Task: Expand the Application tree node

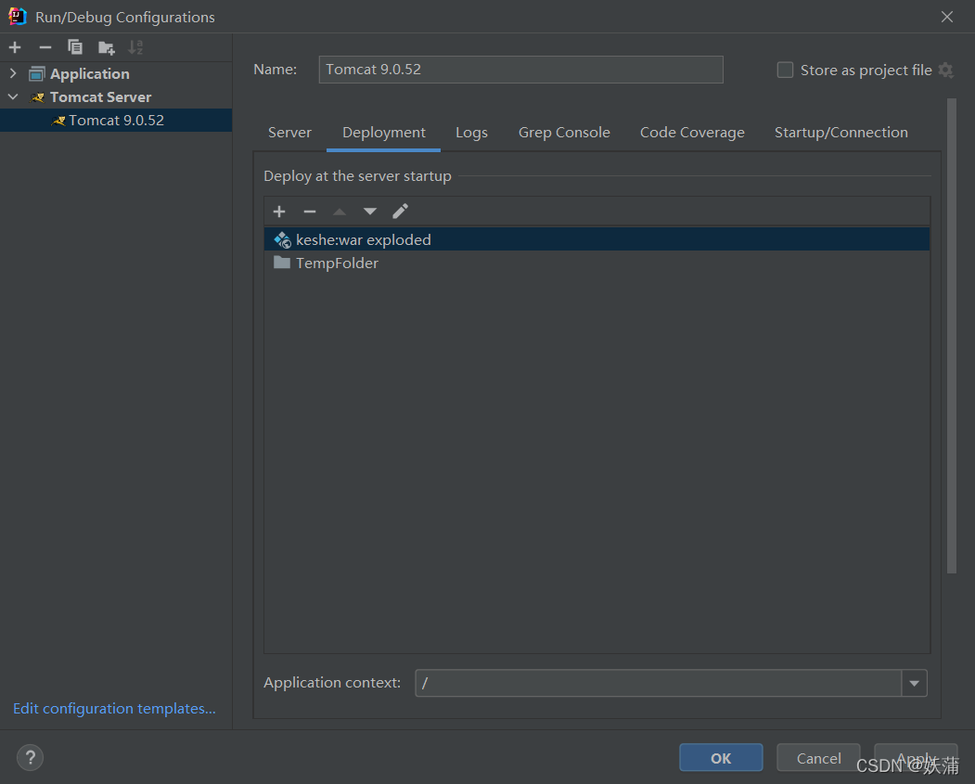Action: pos(13,73)
